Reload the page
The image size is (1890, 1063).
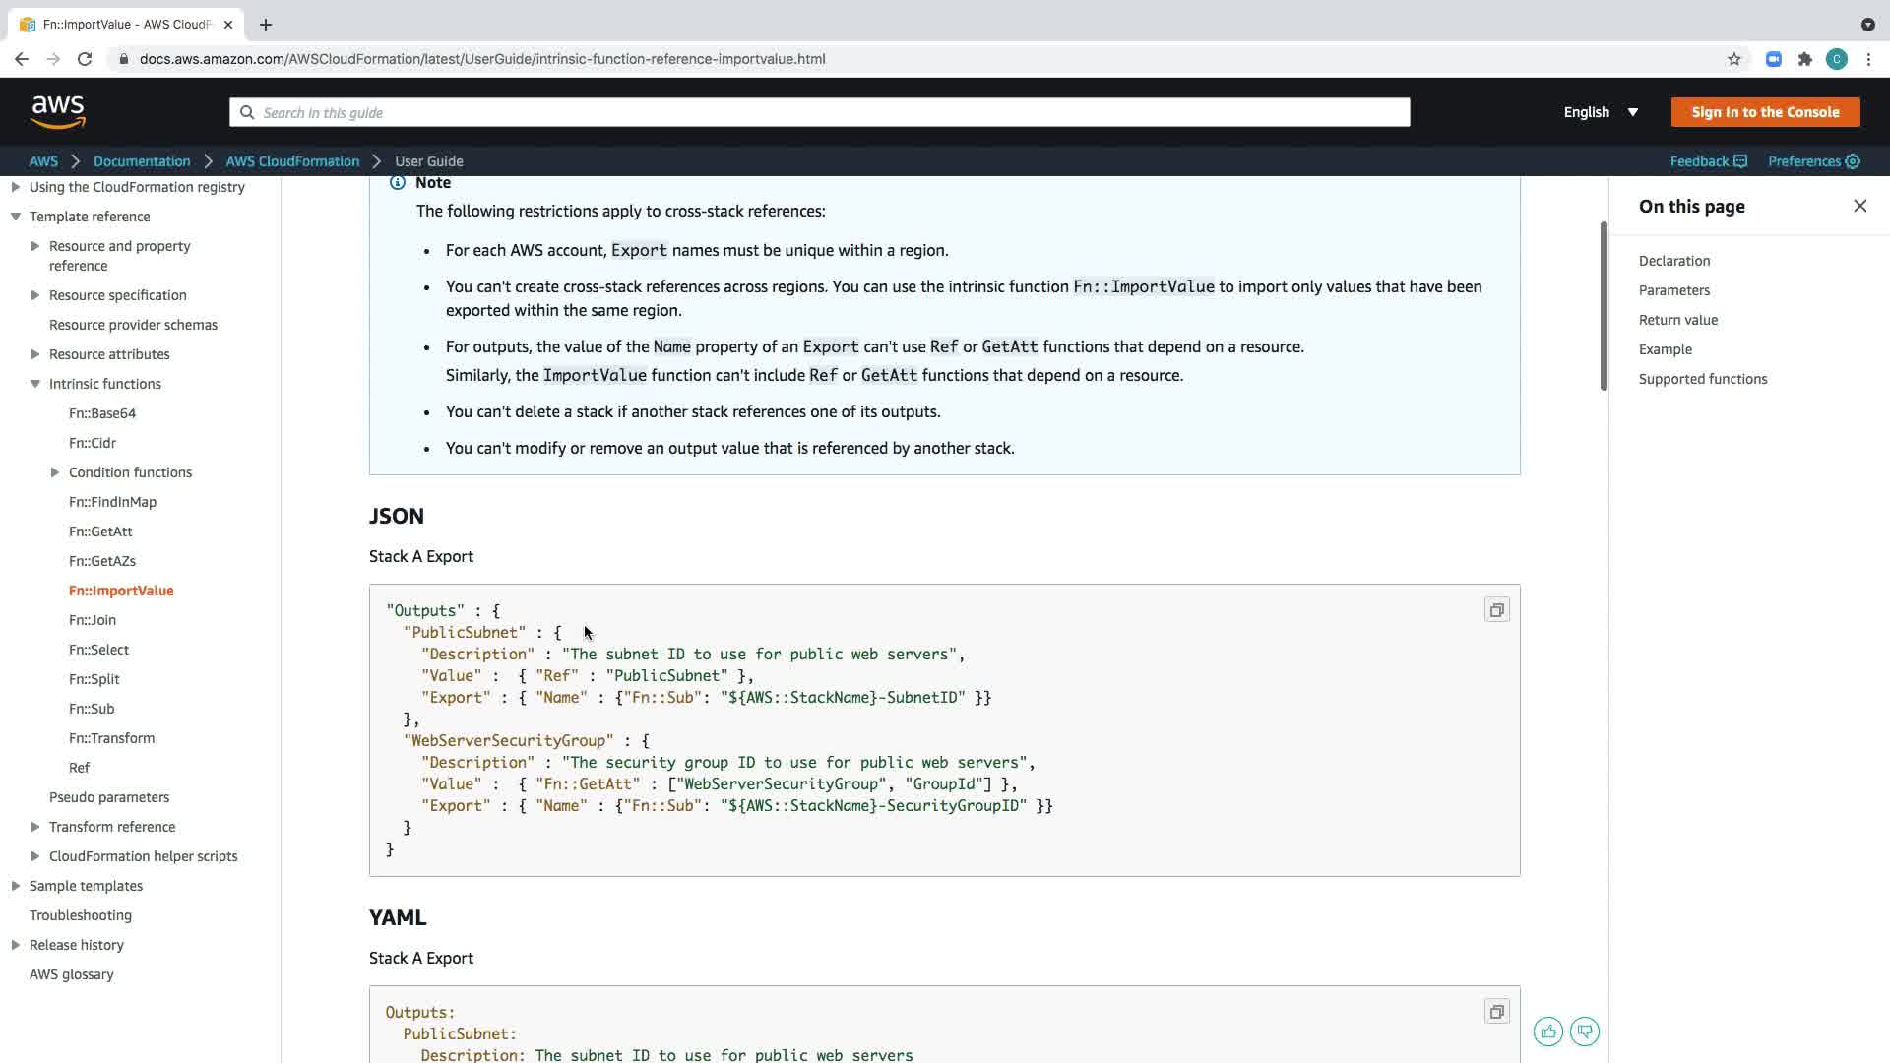pos(85,59)
